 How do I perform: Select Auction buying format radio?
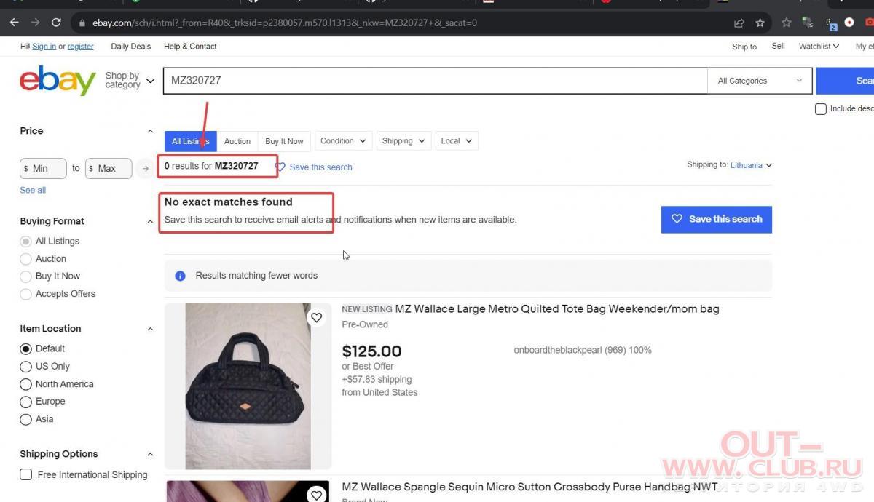(25, 258)
